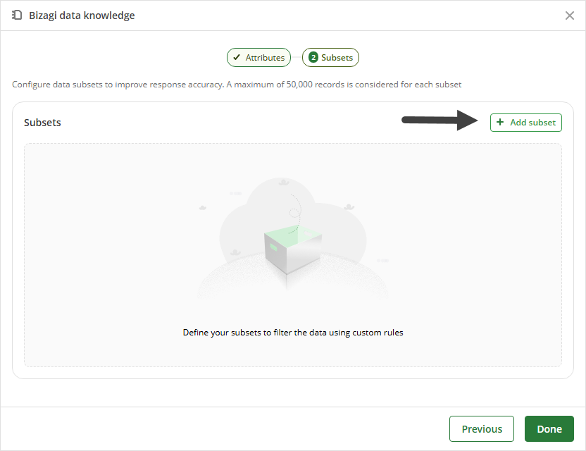Click the Subsets section heading
Viewport: 586px width, 451px height.
tap(42, 123)
